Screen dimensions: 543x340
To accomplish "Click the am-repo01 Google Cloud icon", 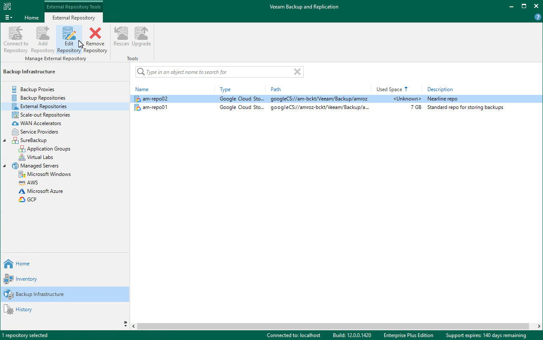I will (x=138, y=107).
